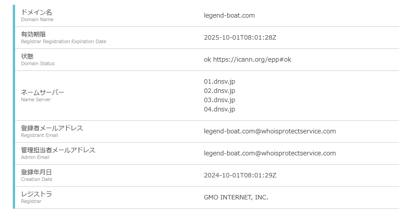Click the GMO INTERNET, INC. registrar value

coord(236,197)
